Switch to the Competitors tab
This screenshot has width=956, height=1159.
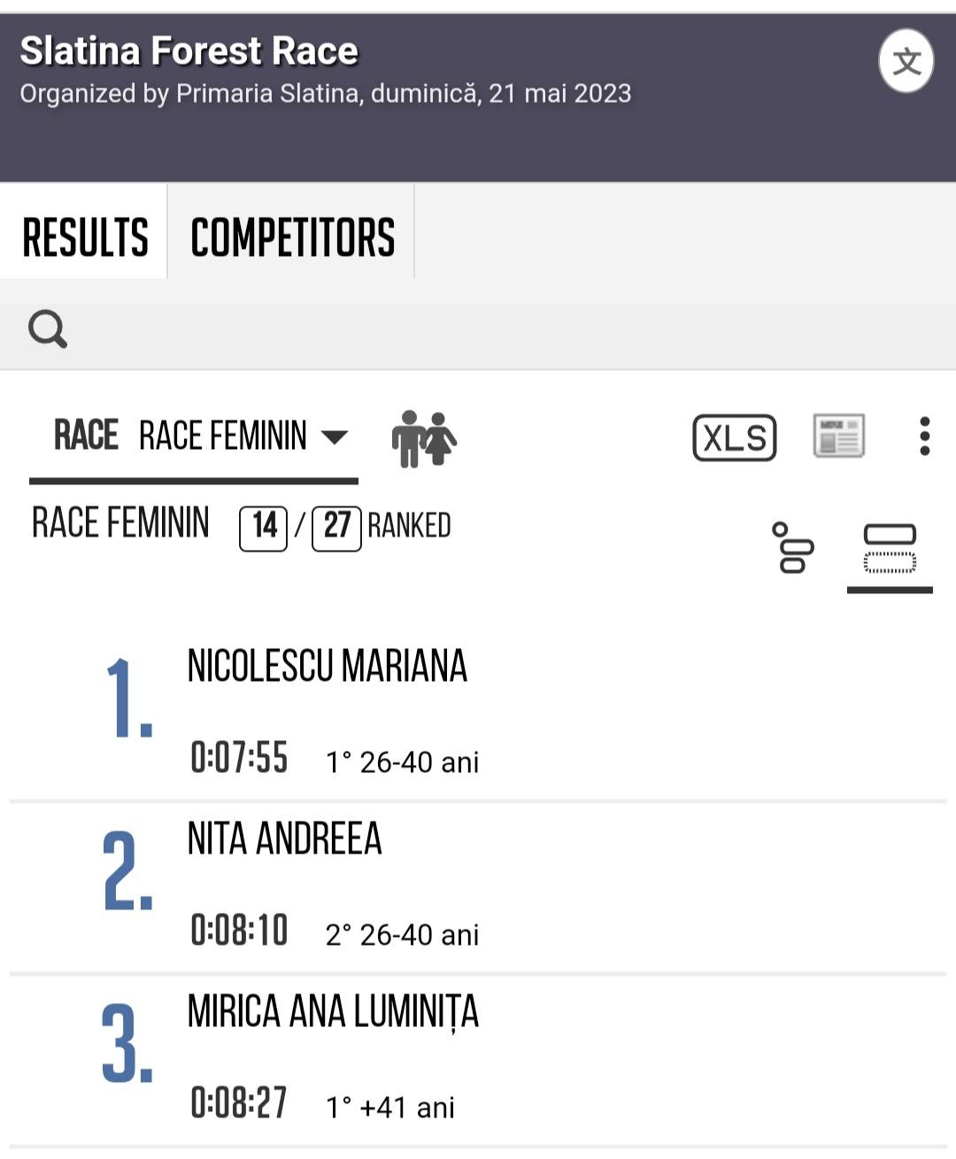click(292, 237)
